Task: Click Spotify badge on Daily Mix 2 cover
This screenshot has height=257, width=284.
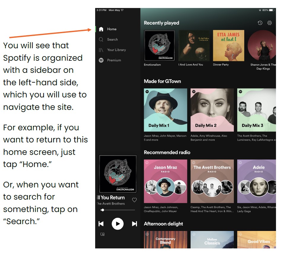Action: pos(194,91)
